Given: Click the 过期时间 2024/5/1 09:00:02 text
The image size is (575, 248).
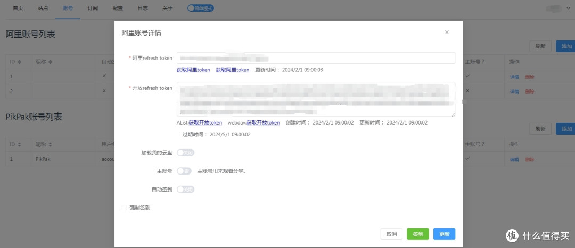Looking at the screenshot, I should pyautogui.click(x=216, y=135).
